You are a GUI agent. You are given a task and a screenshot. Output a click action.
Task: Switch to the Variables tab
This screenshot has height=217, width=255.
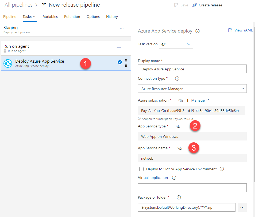(x=50, y=17)
